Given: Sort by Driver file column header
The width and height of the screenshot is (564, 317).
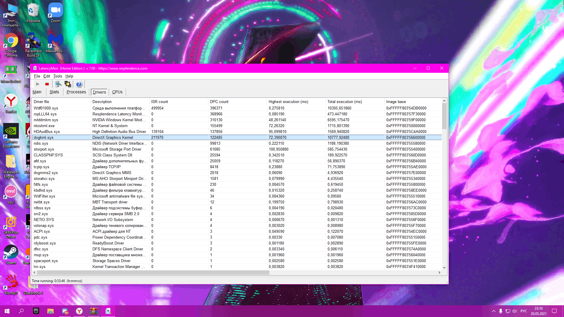Looking at the screenshot, I should point(61,102).
